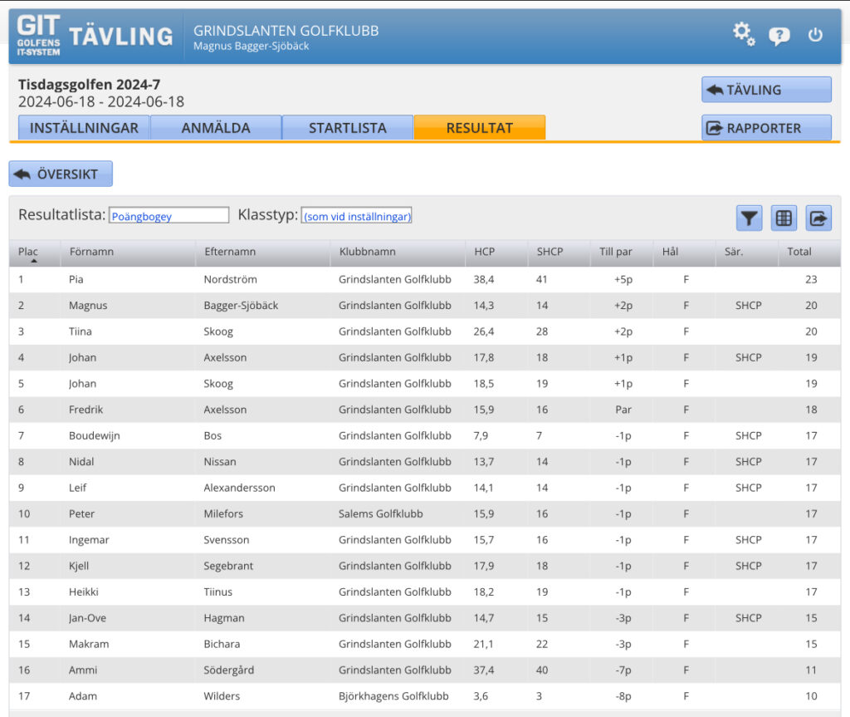Open the column grid icon

784,219
